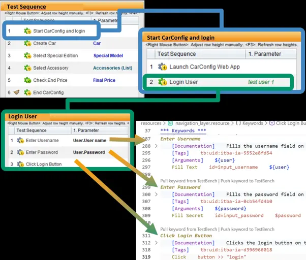The image size is (306, 260).
Task: Click the User.Password parameter cell
Action: click(89, 152)
